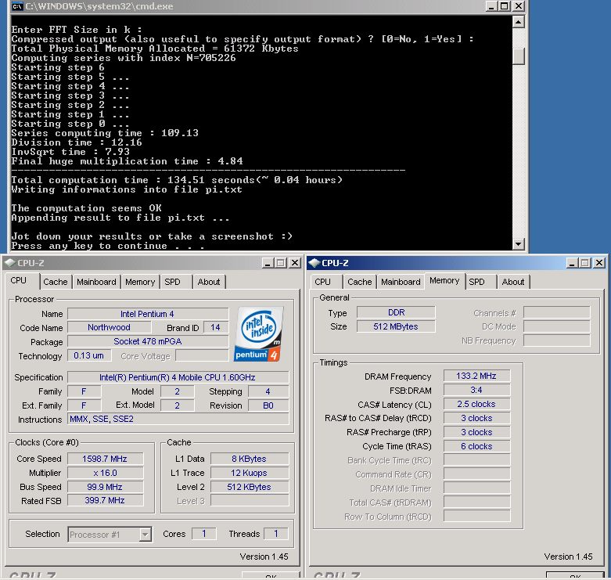This screenshot has height=580, width=611.
Task: Click the DRAM Frequency value '133.2 MHz'
Action: tap(476, 376)
